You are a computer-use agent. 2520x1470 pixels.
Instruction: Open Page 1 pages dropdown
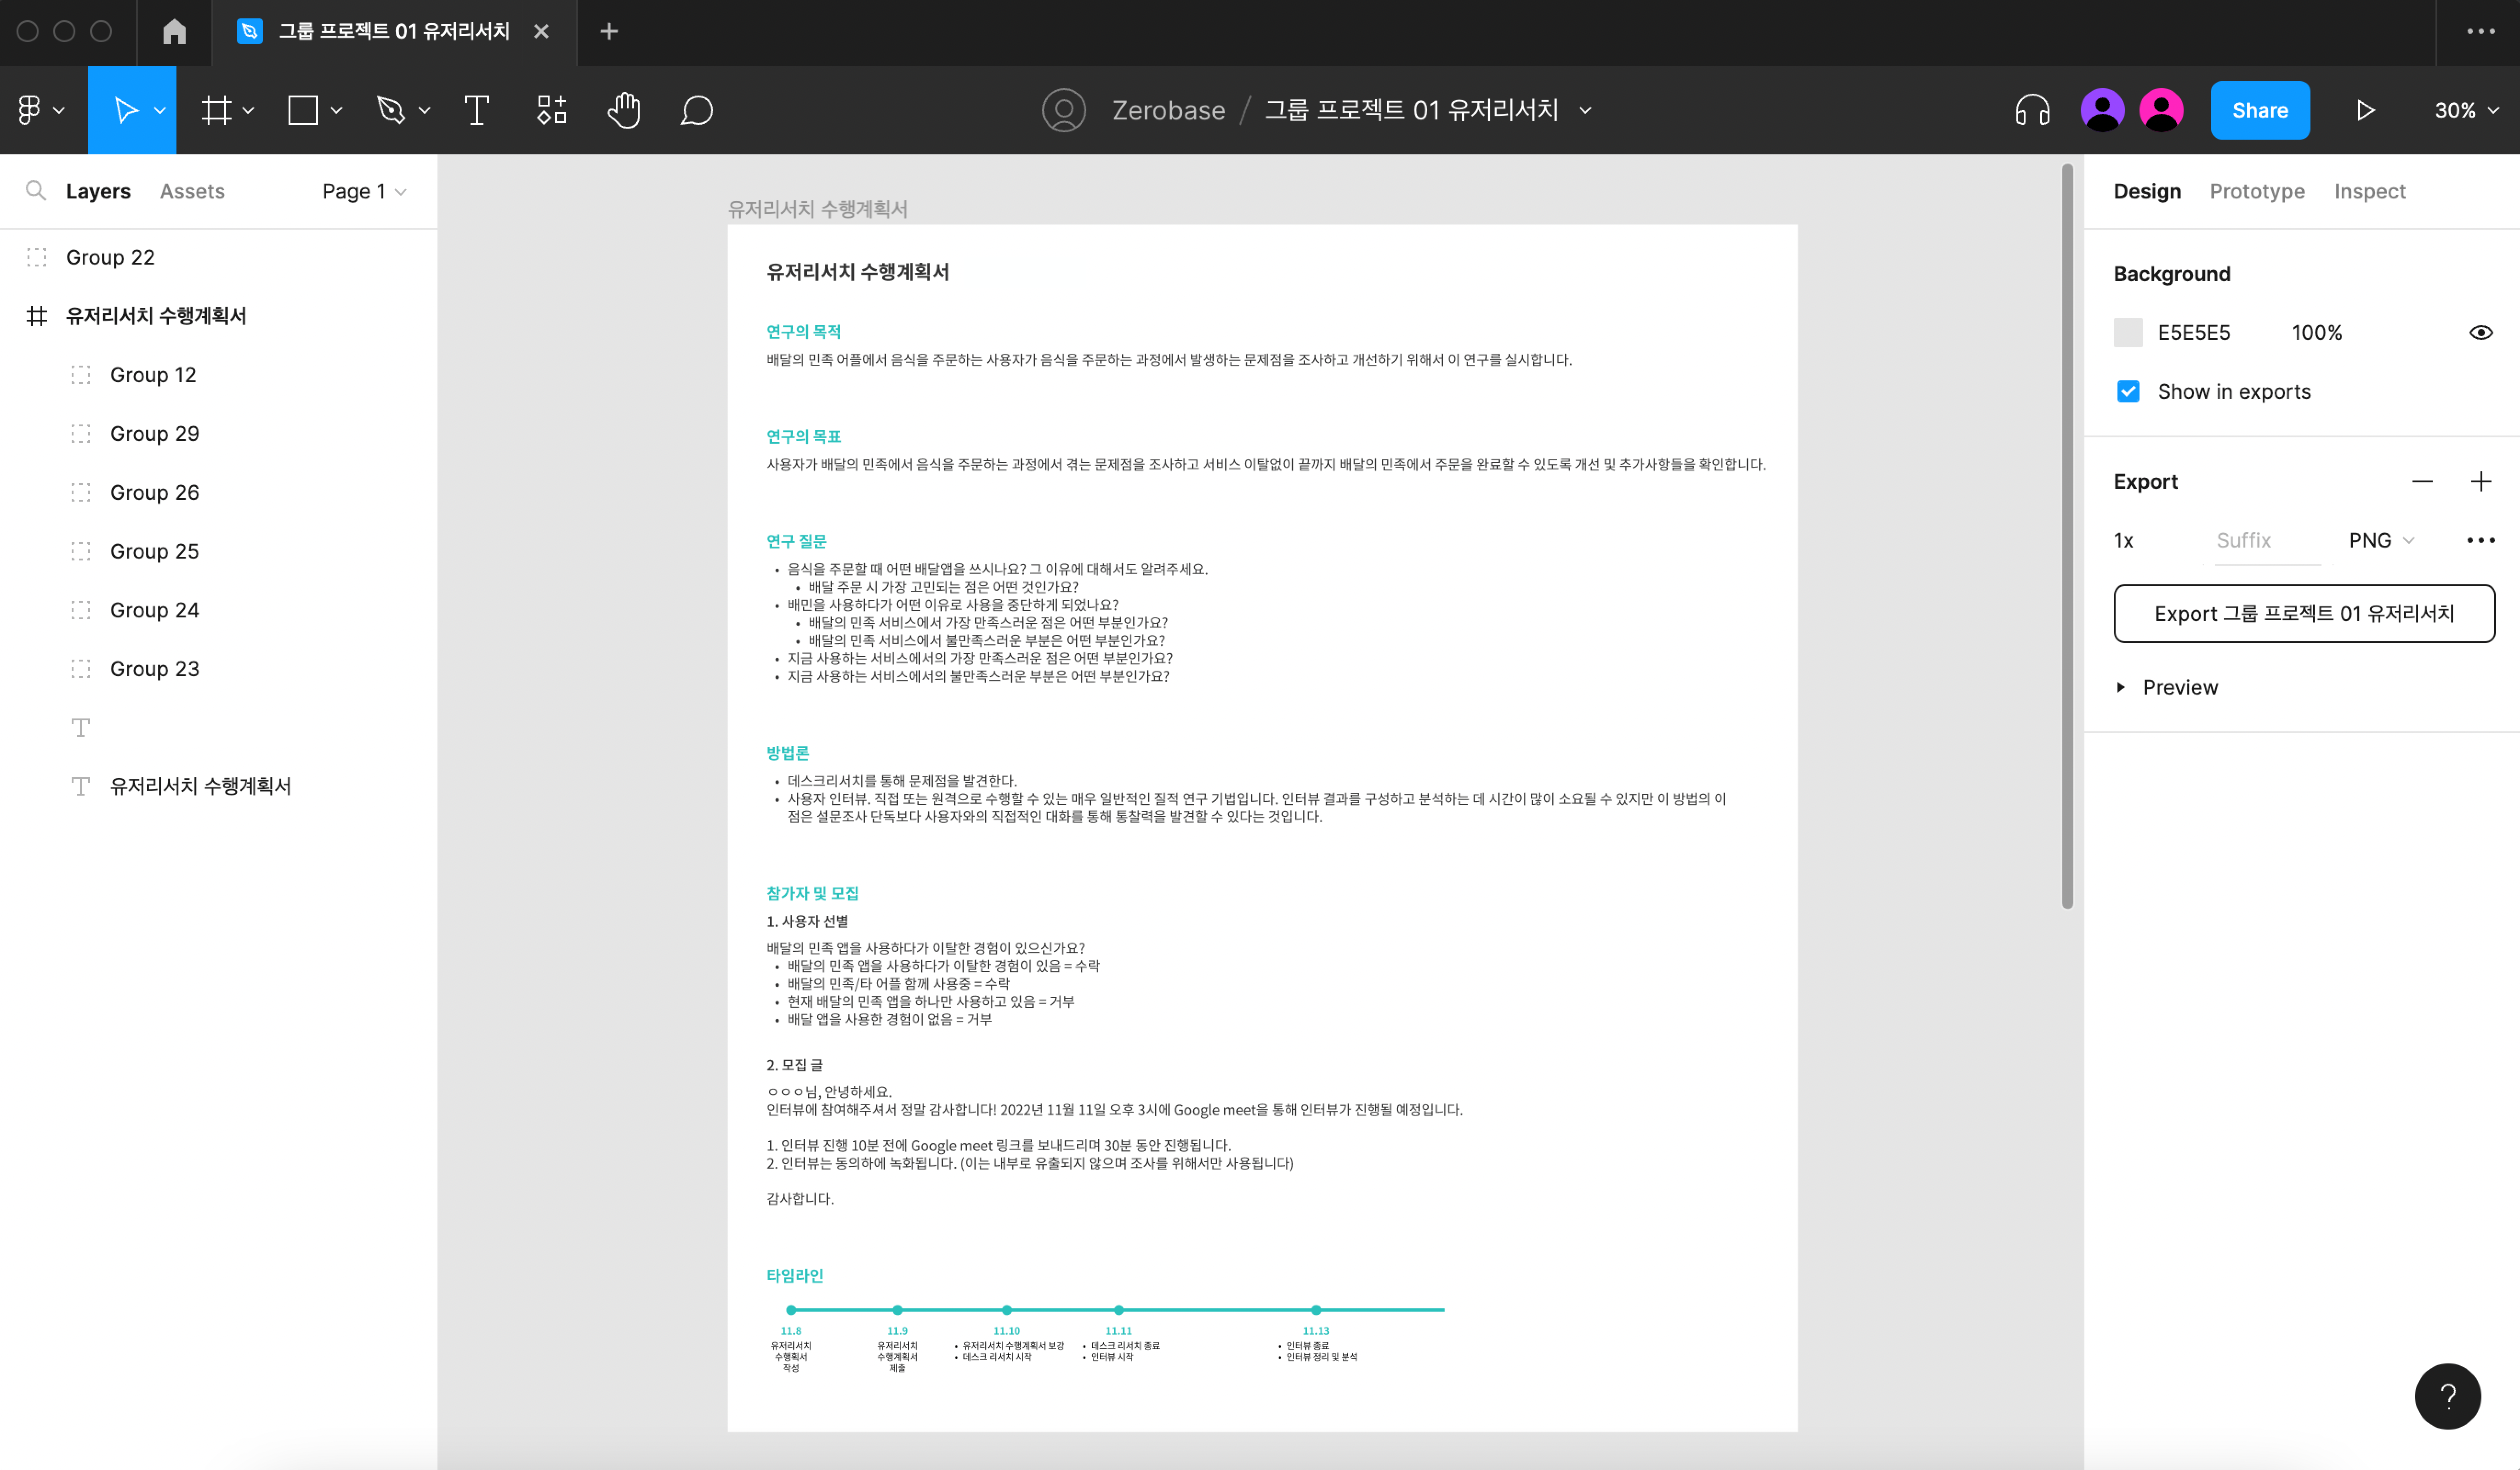pos(364,191)
